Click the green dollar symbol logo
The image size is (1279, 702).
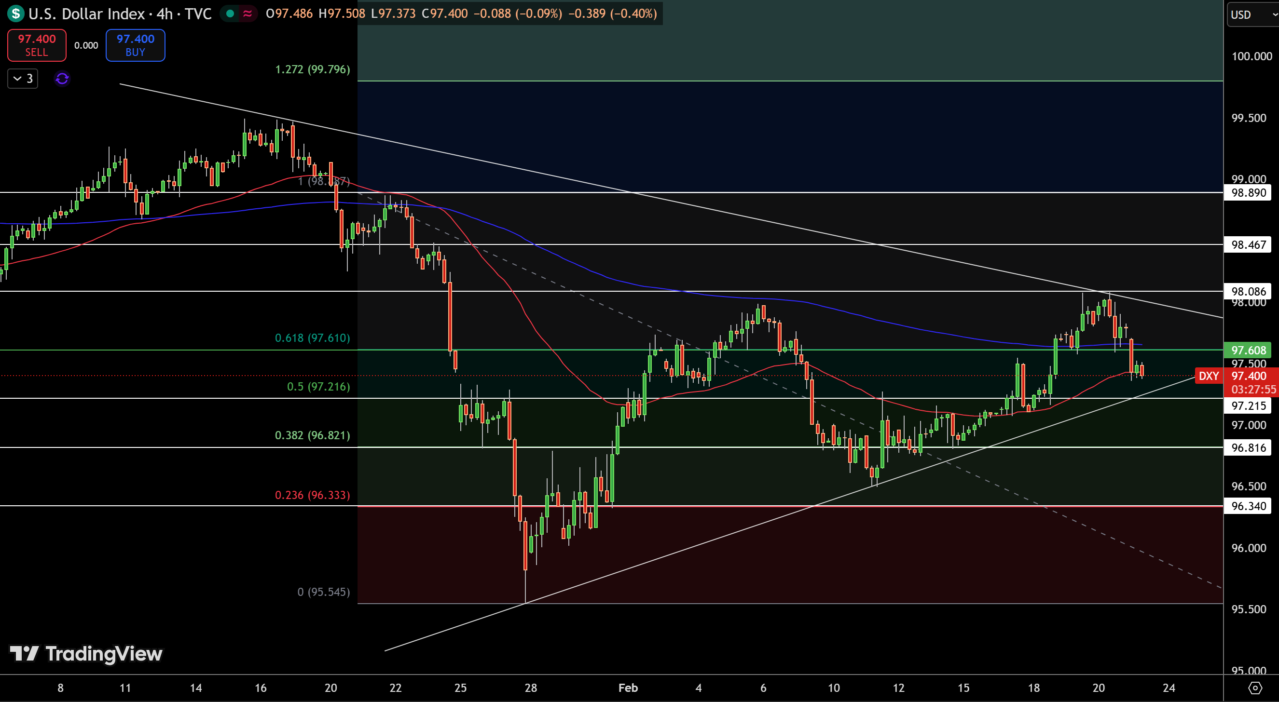click(16, 13)
